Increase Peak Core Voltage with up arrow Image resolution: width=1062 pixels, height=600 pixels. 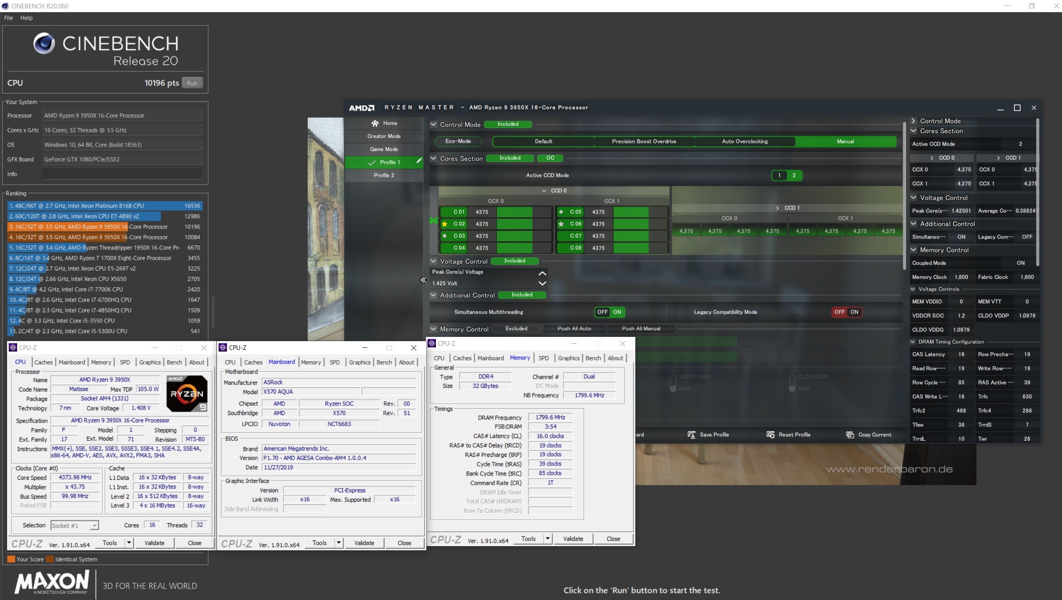542,273
